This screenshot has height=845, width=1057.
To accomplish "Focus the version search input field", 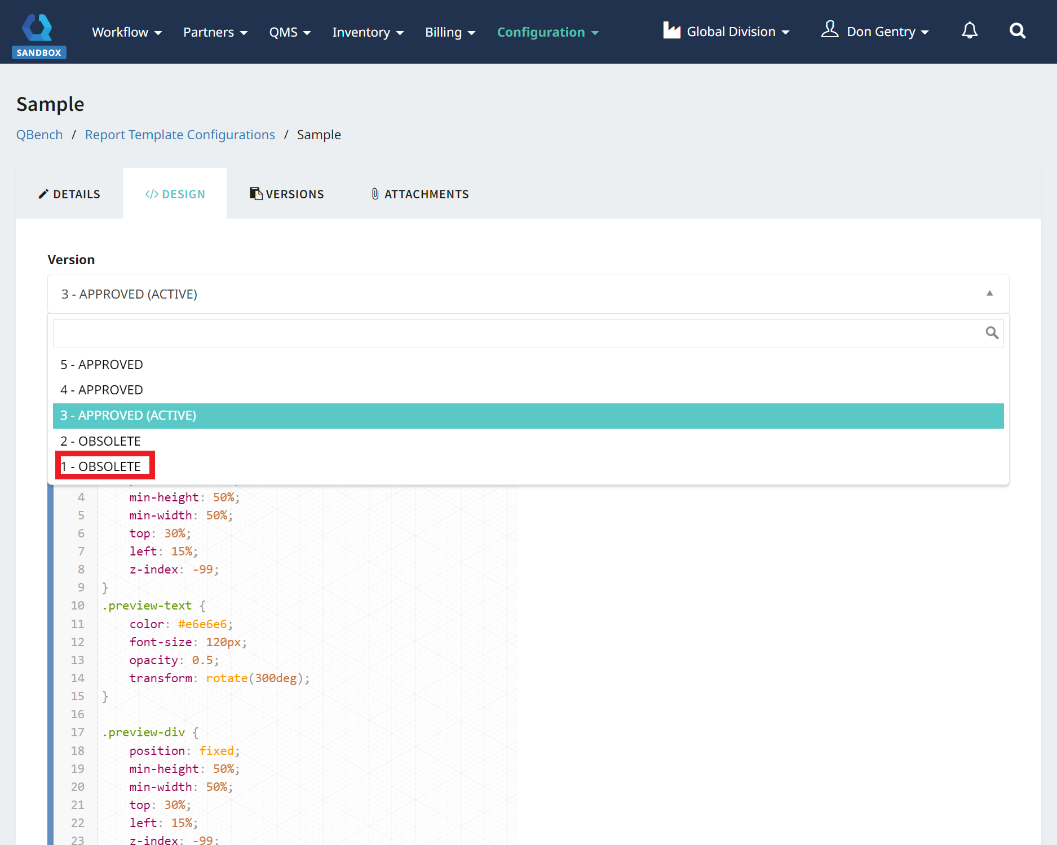I will coord(516,333).
